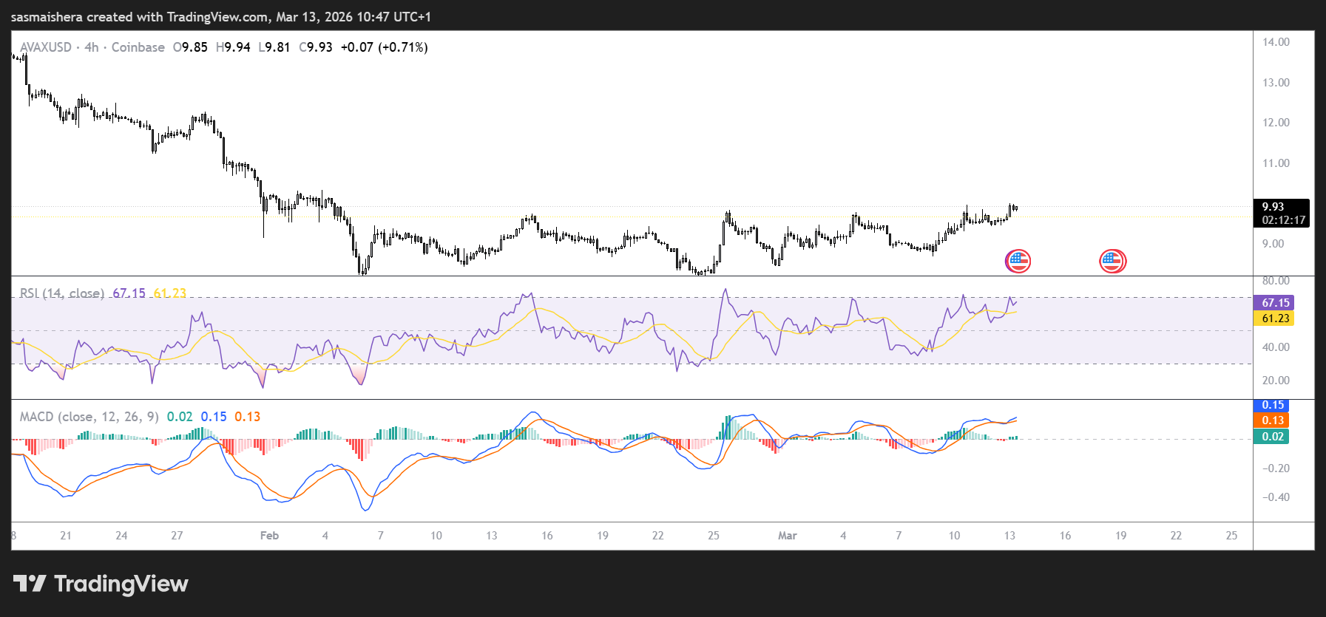Click the second US economic event flag icon

click(x=1112, y=261)
